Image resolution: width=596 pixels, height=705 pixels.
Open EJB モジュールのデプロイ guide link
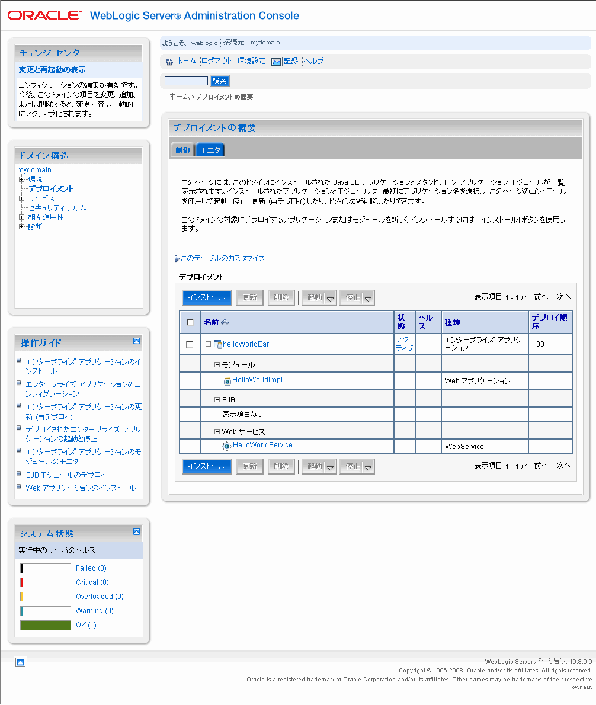click(x=66, y=475)
